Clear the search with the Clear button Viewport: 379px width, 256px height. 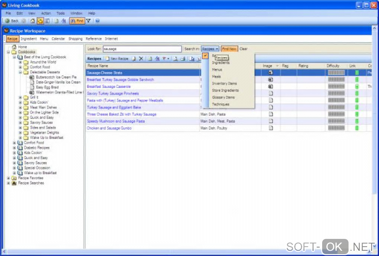click(x=243, y=49)
